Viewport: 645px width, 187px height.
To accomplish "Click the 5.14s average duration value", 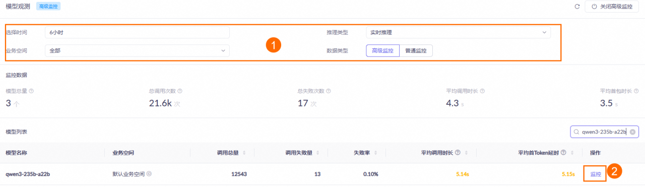I will (x=463, y=174).
